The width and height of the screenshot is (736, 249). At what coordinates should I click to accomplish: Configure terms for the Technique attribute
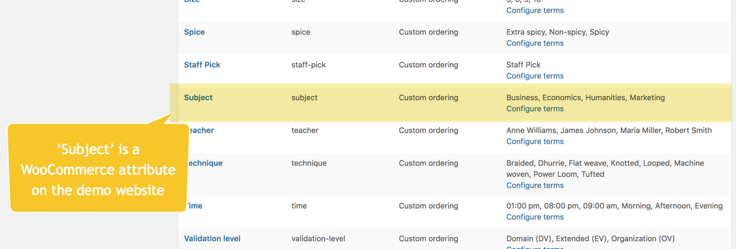point(535,185)
